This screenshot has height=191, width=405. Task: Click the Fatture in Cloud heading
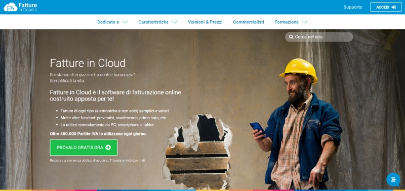click(x=88, y=63)
